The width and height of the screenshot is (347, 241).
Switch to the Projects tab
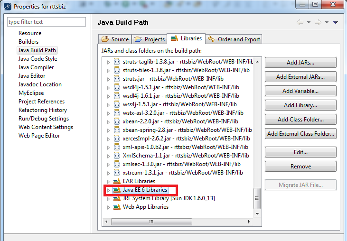coord(150,39)
